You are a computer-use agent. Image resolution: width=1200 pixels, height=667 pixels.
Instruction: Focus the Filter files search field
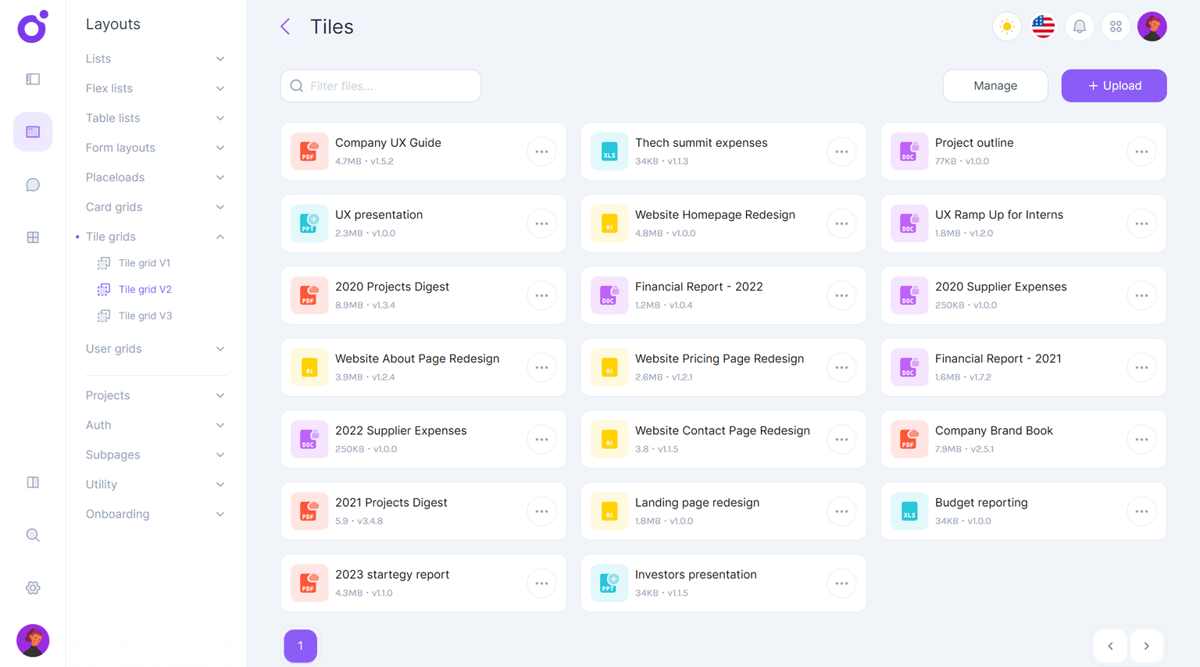(x=391, y=86)
